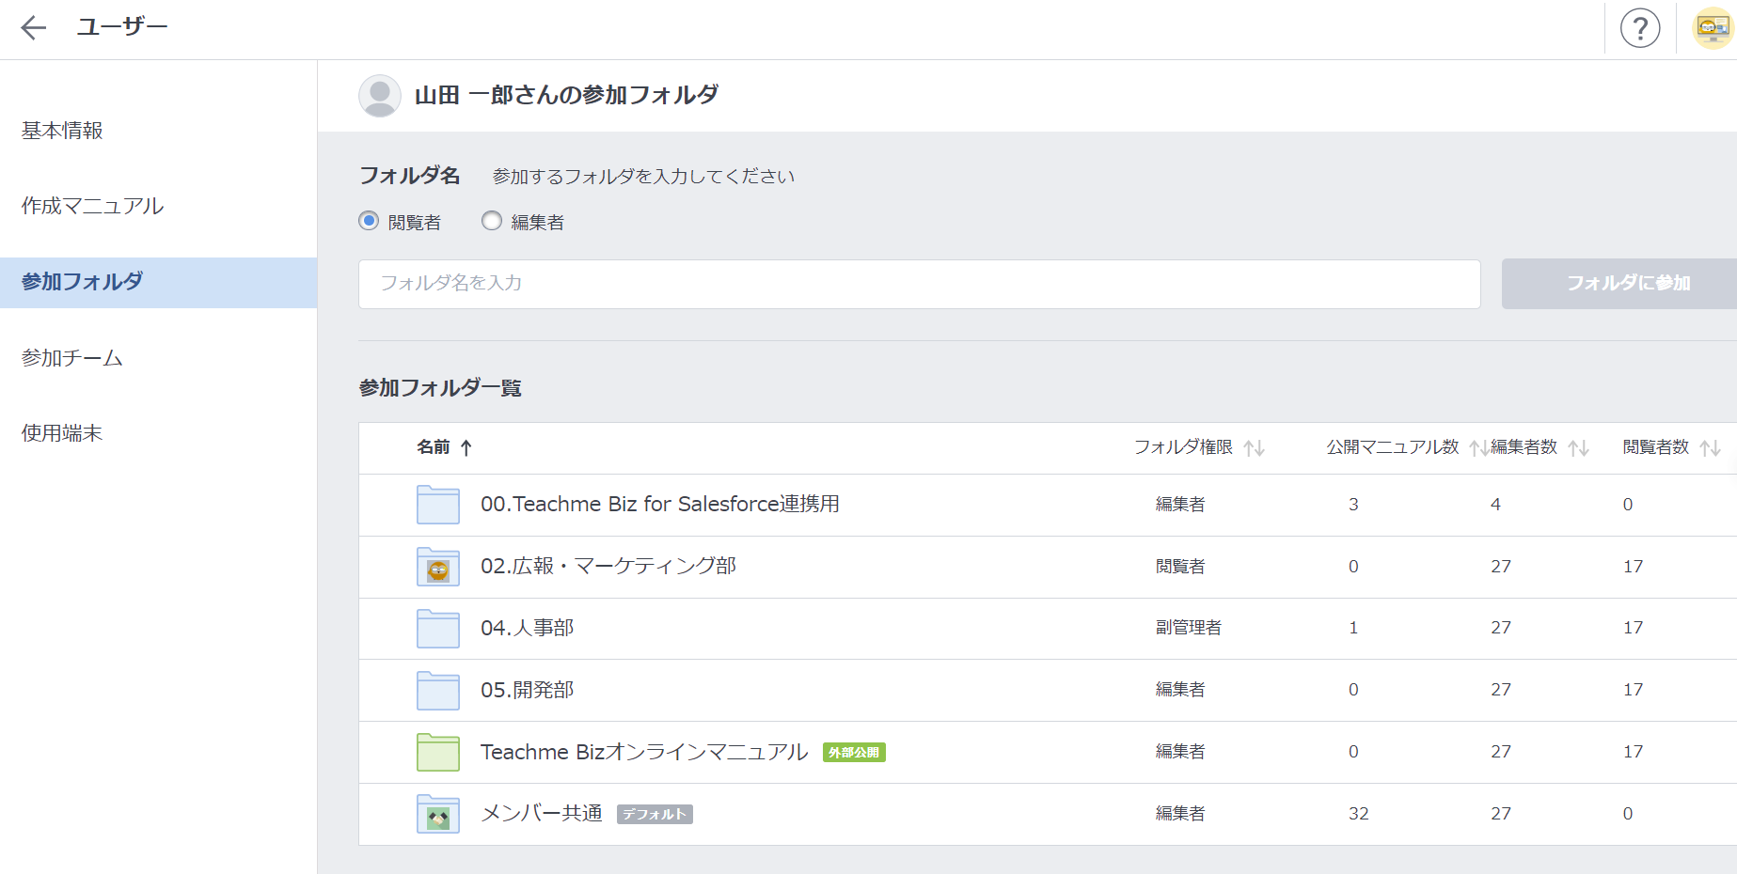Screen dimensions: 1737x874
Task: Click the フォルダ名を入力 text field
Action: (x=919, y=284)
